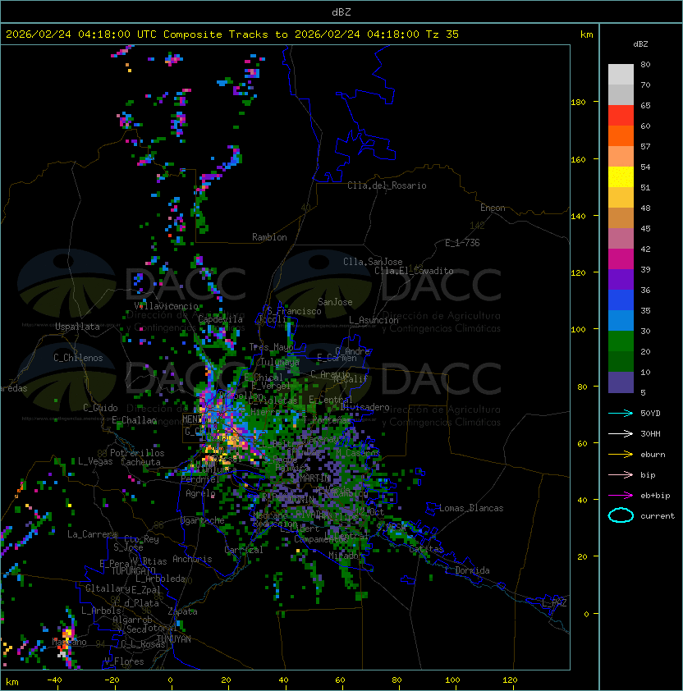Click the 'dBZ' title at the top

click(341, 11)
